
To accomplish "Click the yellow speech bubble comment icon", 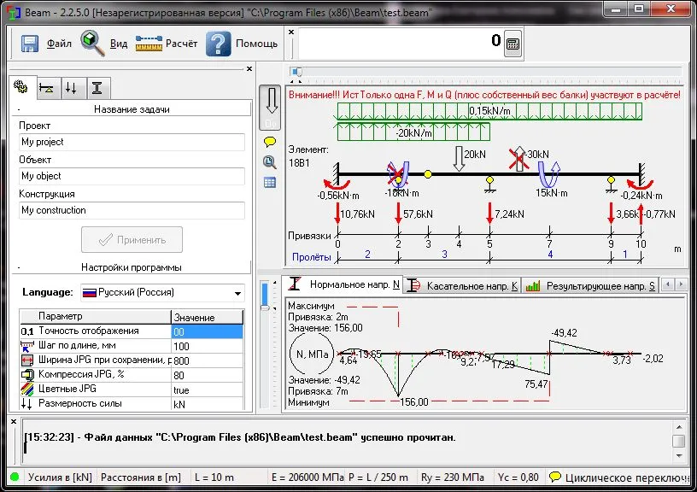I will (x=270, y=142).
